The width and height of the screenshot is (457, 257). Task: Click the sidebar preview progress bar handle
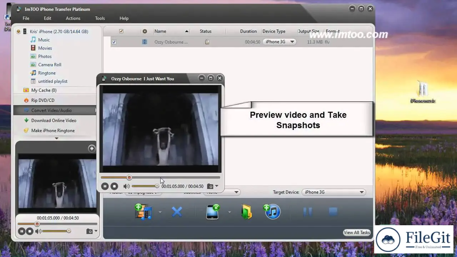[x=37, y=224]
